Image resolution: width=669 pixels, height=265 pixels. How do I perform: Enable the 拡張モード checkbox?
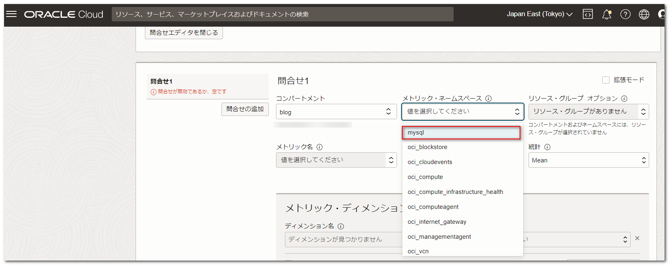point(606,80)
